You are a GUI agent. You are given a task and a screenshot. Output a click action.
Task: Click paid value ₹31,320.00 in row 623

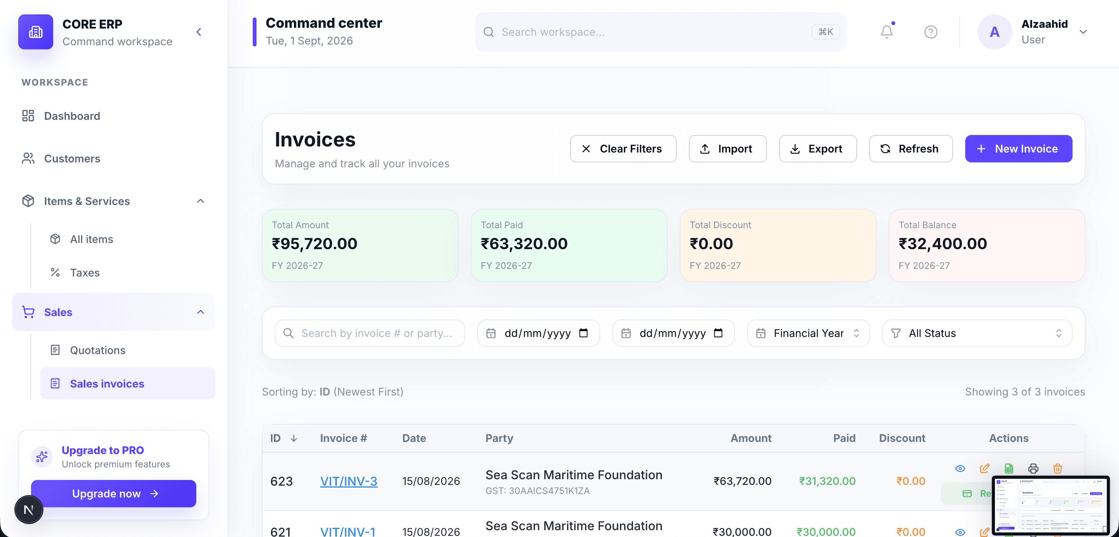click(827, 481)
